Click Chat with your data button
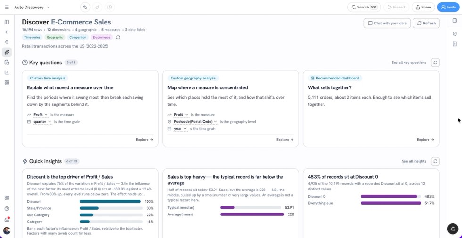Viewport: 462px width, 238px height. [x=387, y=23]
